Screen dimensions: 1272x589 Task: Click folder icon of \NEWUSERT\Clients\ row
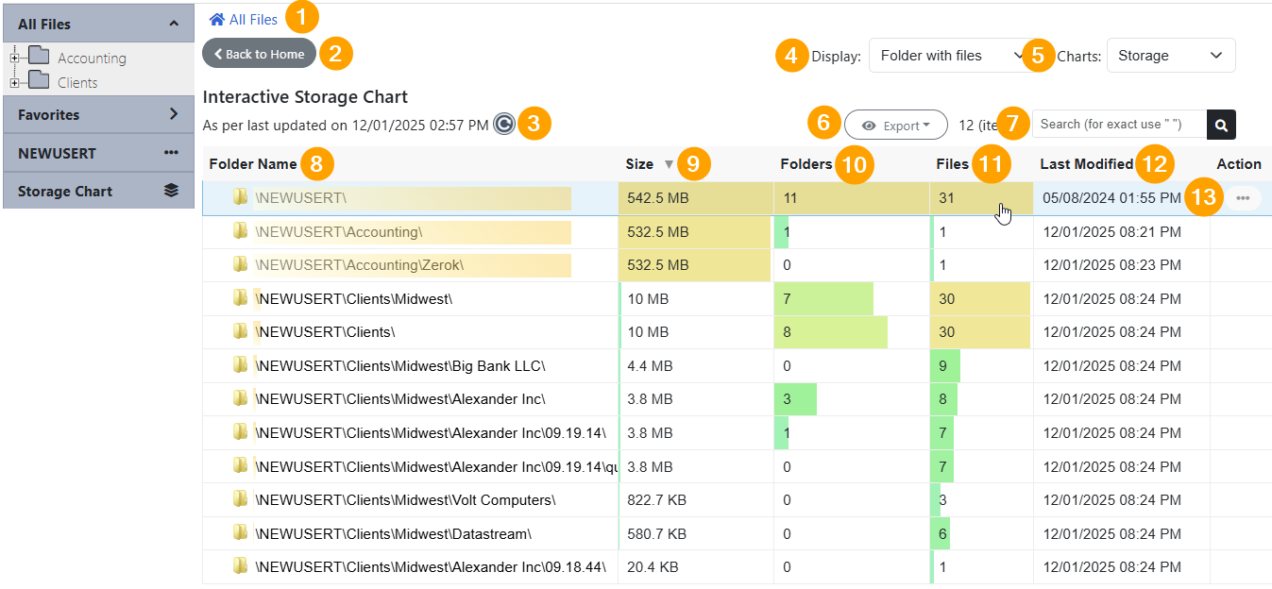(241, 332)
